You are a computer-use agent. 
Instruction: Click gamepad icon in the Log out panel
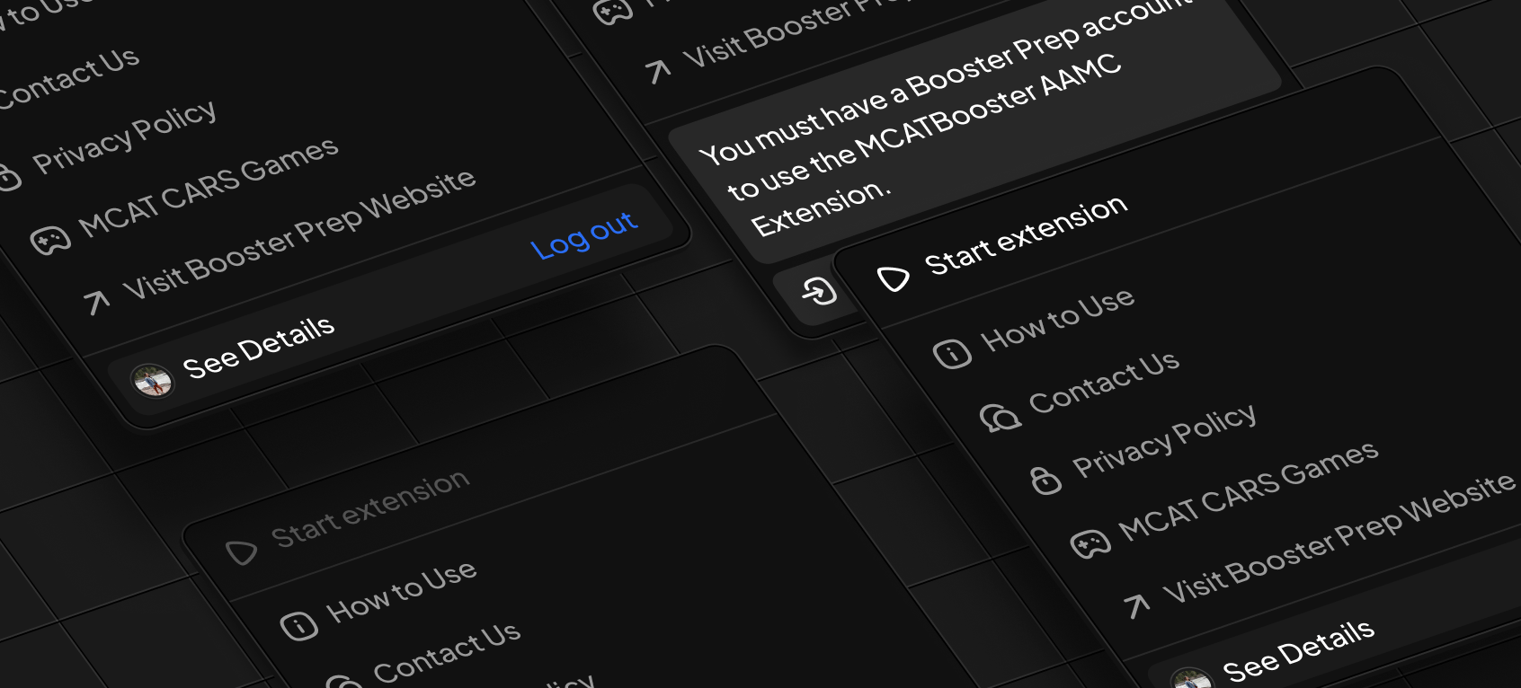49,240
